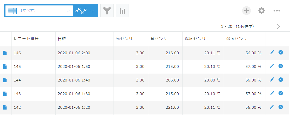Open record 146 details document icon

tap(5, 53)
